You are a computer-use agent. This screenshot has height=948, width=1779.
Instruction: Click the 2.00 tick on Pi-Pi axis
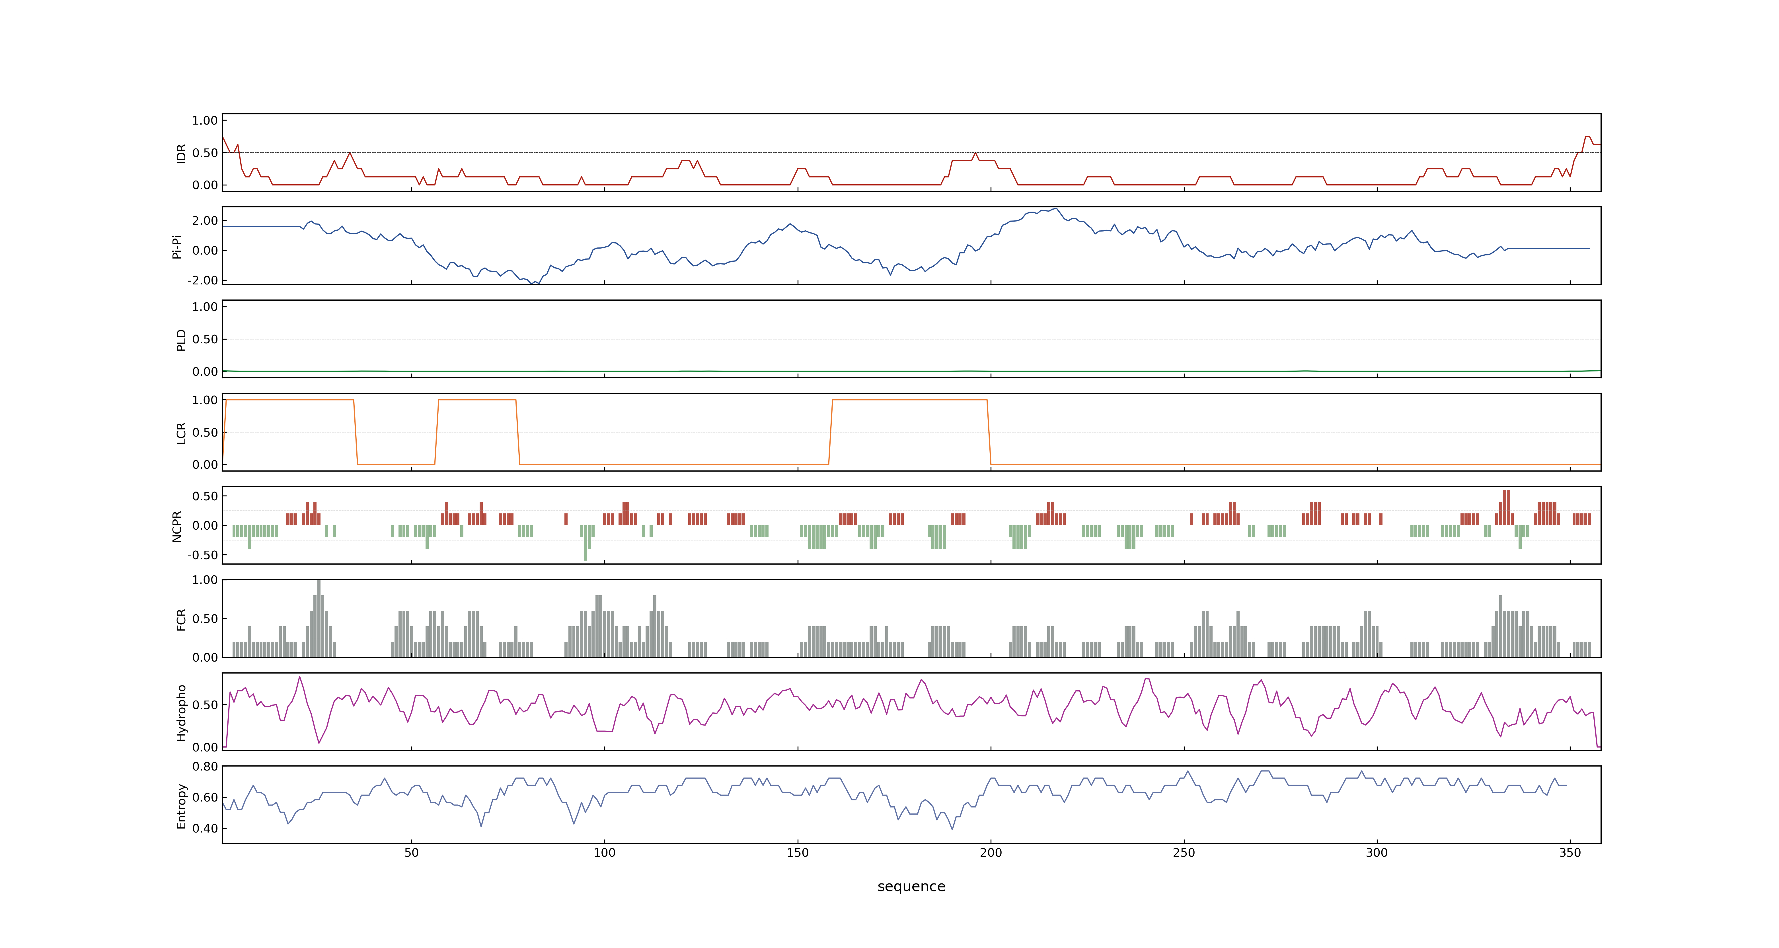[205, 221]
